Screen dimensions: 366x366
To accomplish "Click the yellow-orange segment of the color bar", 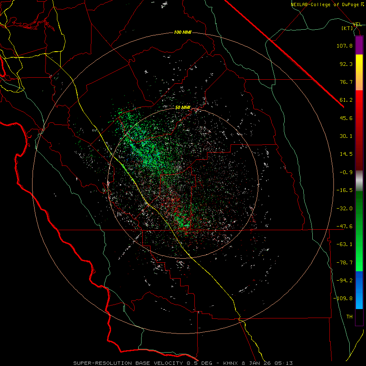I will [359, 72].
